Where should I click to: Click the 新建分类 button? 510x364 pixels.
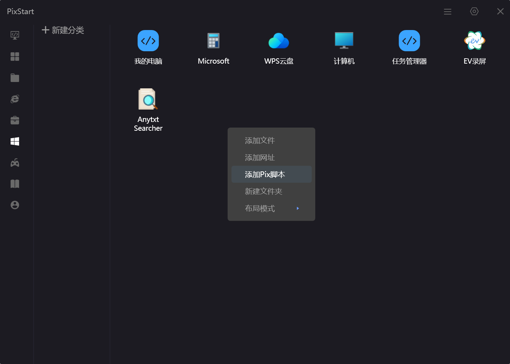point(63,30)
